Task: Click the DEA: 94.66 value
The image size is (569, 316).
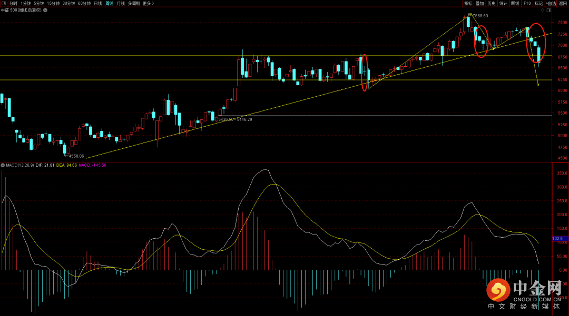Action: tap(66, 166)
